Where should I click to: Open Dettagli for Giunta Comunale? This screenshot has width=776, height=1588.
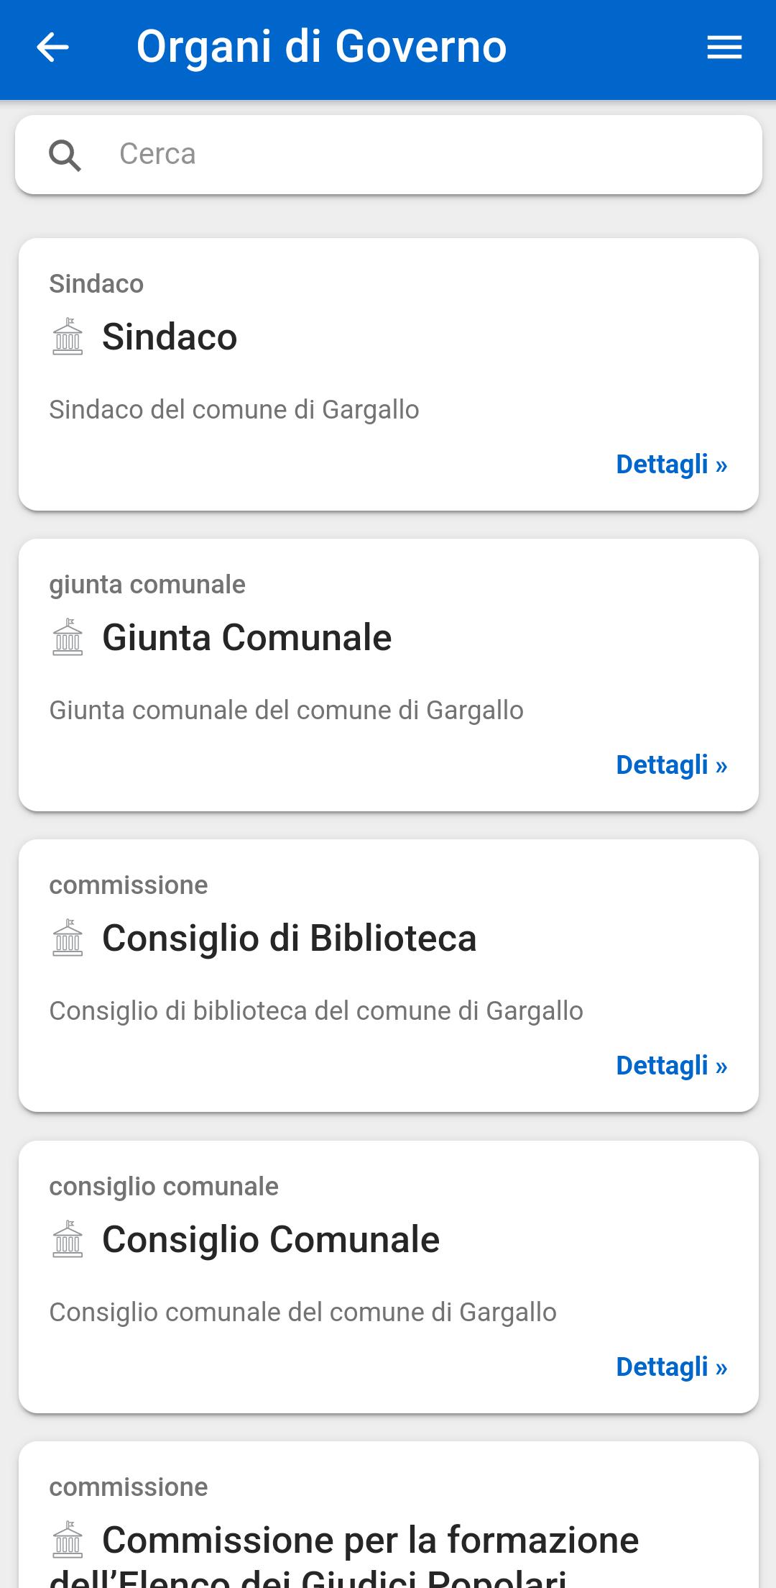(x=672, y=765)
